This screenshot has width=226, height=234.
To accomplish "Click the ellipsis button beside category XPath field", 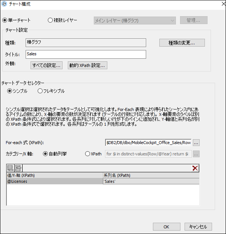I will 196,154.
